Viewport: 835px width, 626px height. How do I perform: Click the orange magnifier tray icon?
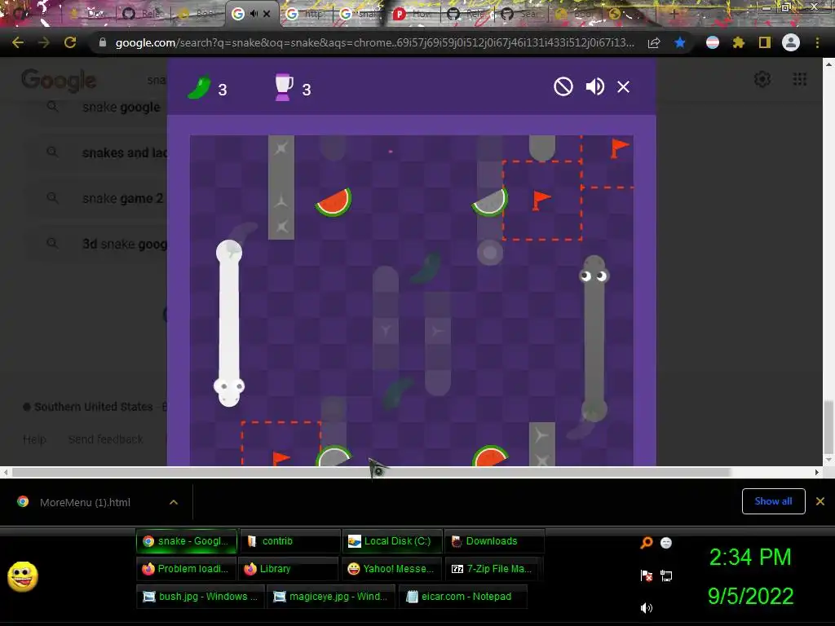tap(646, 543)
